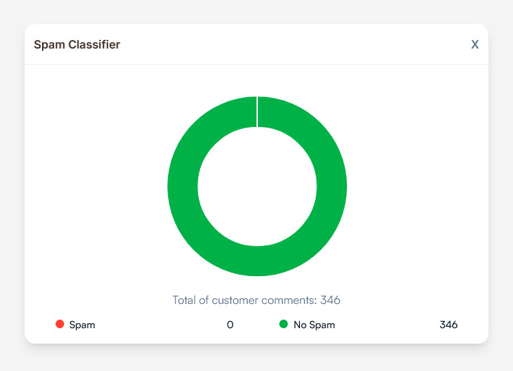
Task: Select the "No Spam" legend label
Action: tap(313, 325)
